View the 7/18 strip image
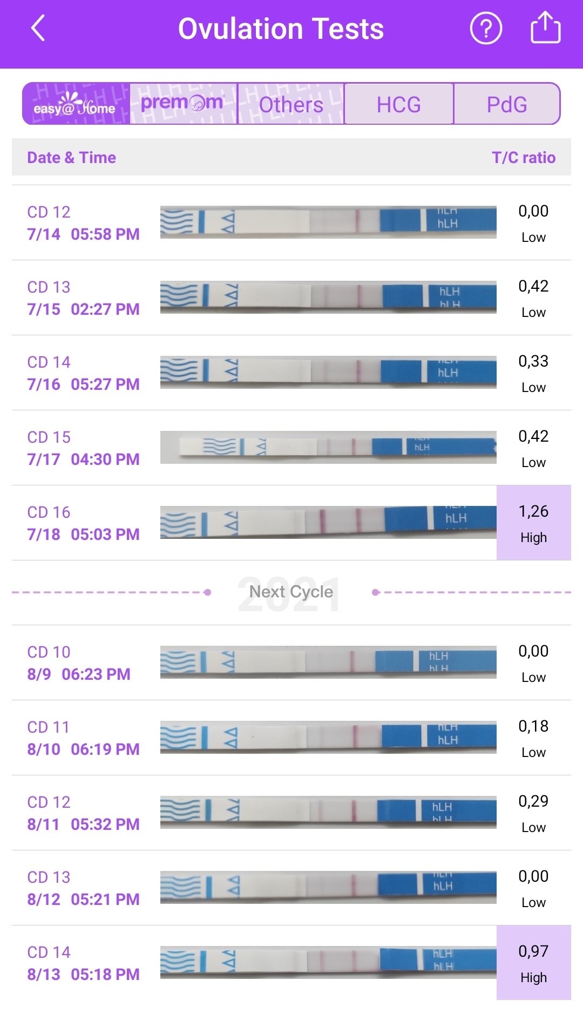The height and width of the screenshot is (1014, 583). [328, 522]
